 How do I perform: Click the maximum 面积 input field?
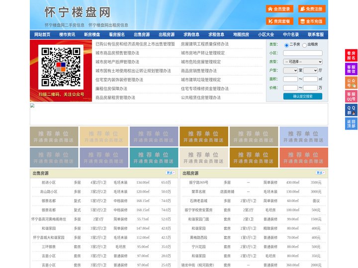pos(310,79)
